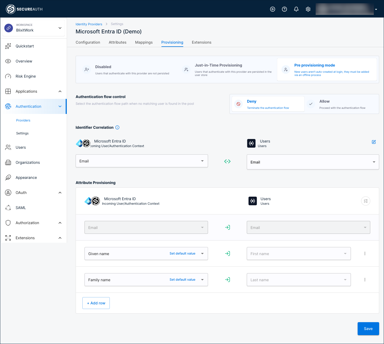This screenshot has width=384, height=344.
Task: Open the help question mark icon
Action: click(284, 9)
